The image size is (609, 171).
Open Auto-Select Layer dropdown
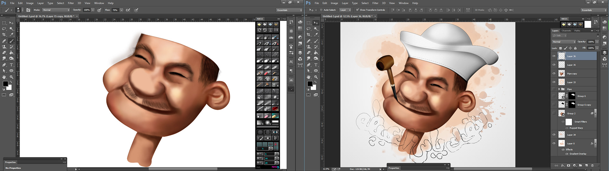[345, 10]
